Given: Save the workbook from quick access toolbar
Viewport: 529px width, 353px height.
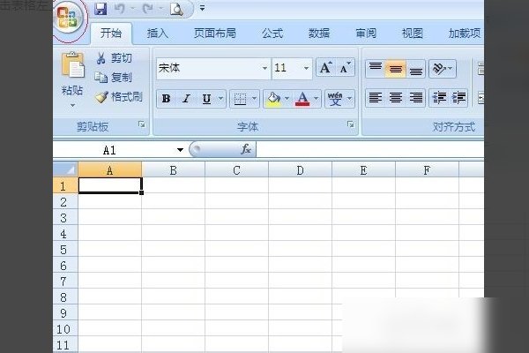Looking at the screenshot, I should click(x=101, y=9).
